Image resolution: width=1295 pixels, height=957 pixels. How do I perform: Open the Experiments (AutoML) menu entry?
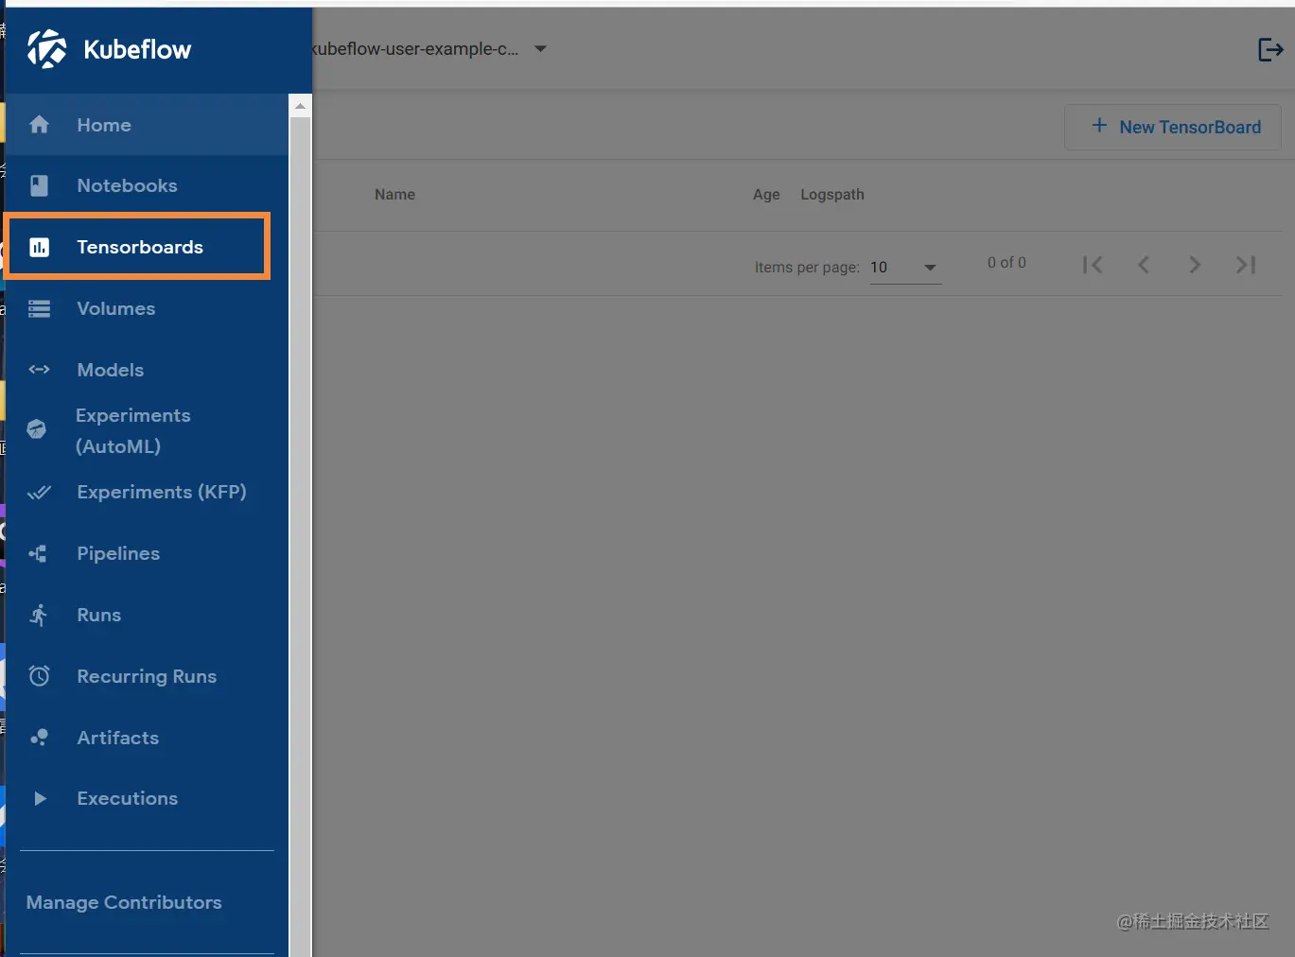tap(147, 430)
